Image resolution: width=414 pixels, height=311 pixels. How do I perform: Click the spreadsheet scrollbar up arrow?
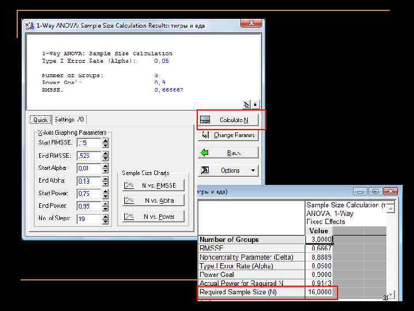[x=390, y=208]
